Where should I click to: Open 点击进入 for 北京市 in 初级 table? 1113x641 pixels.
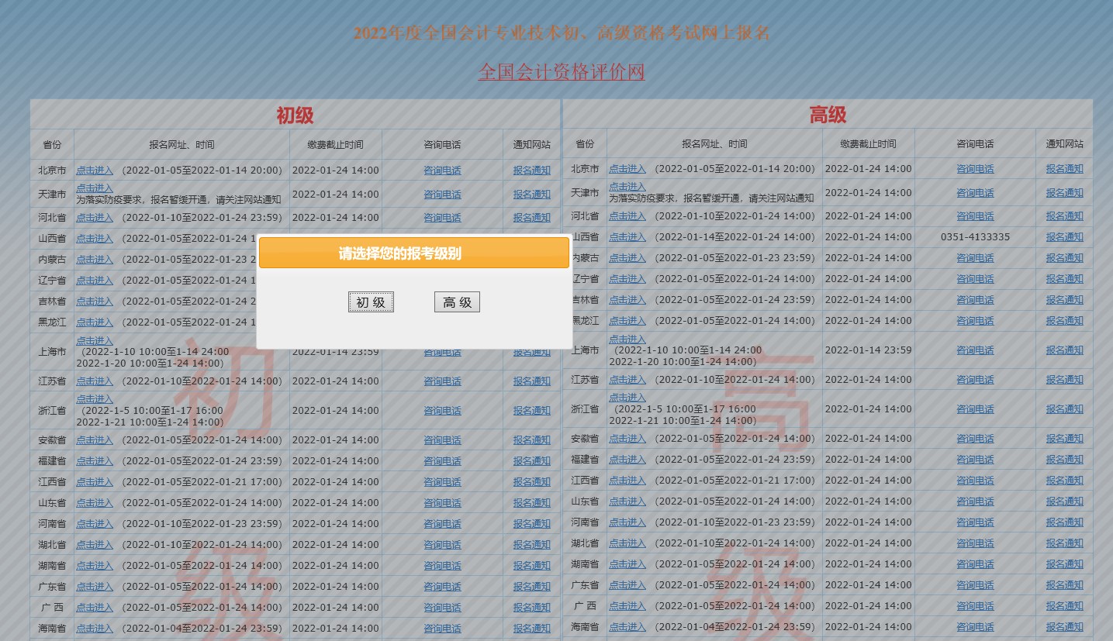(x=95, y=171)
